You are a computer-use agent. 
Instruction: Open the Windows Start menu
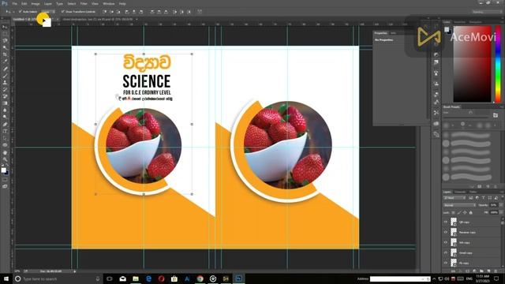pyautogui.click(x=6, y=278)
